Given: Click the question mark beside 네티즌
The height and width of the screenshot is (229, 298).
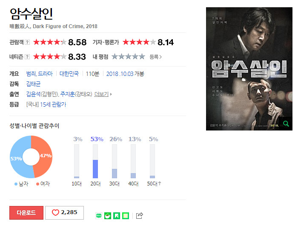Looking at the screenshot, I should (27, 57).
